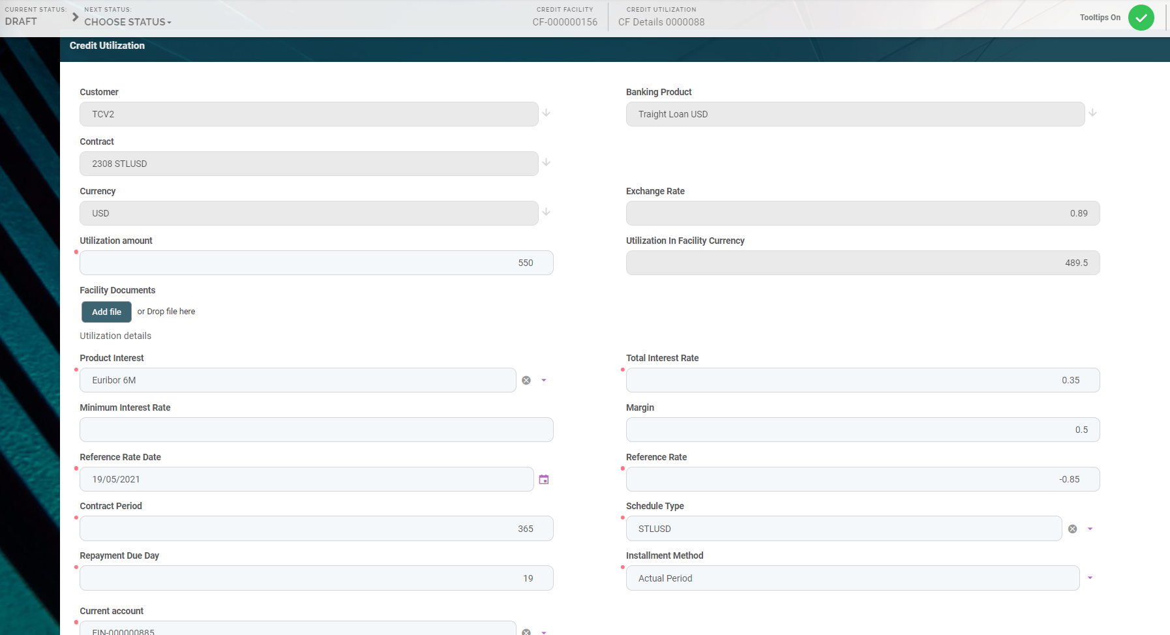The height and width of the screenshot is (635, 1170).
Task: Open the Choose Status next status menu
Action: tap(128, 22)
